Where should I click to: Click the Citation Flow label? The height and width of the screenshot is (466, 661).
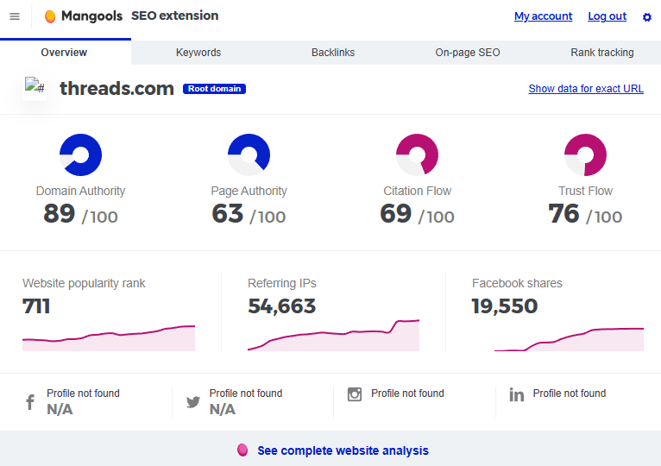pyautogui.click(x=417, y=191)
